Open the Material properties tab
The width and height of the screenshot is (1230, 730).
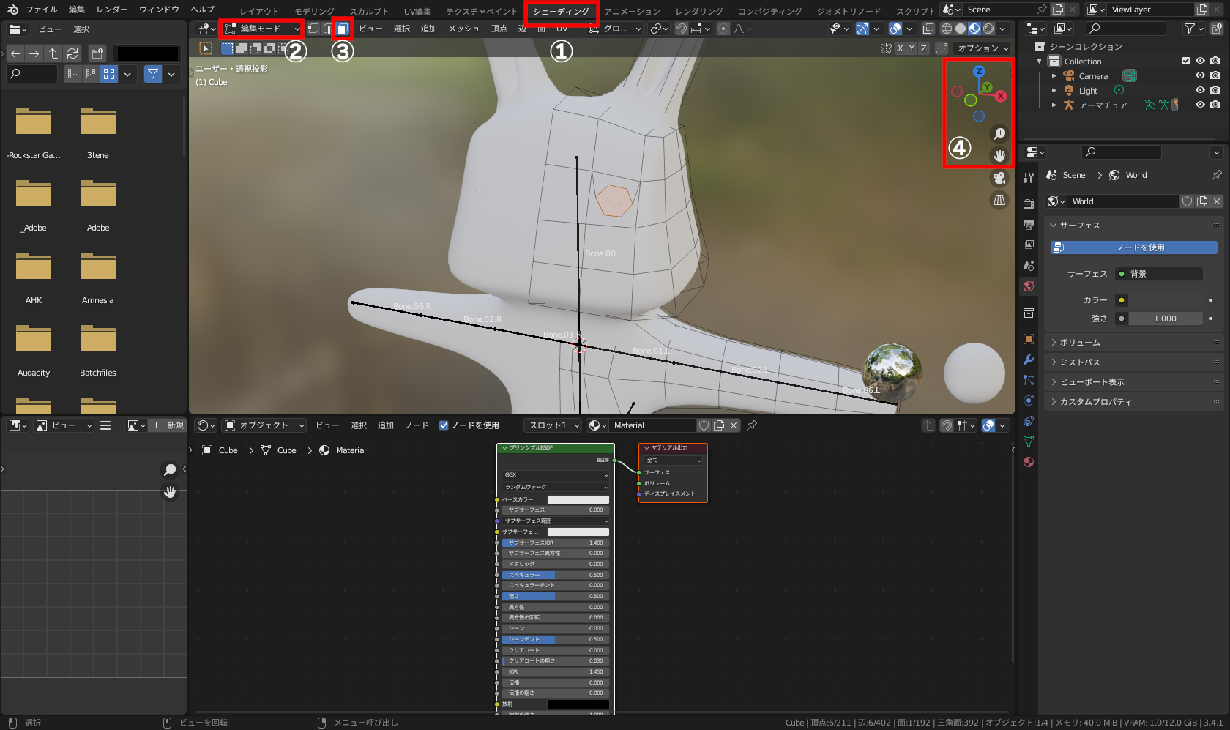pyautogui.click(x=1029, y=462)
